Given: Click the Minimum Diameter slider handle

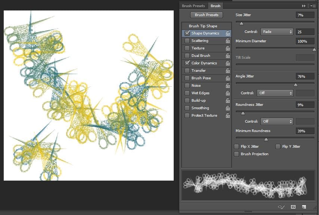Looking at the screenshot, I should (314, 50).
